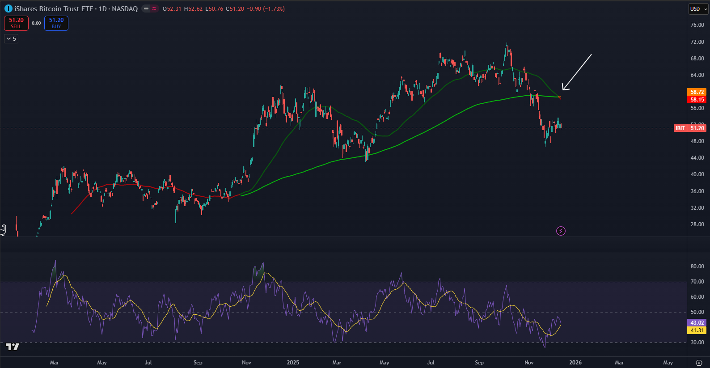Screen dimensions: 710x368
Task: Click the pink approximate-equals data status icon
Action: coord(154,9)
